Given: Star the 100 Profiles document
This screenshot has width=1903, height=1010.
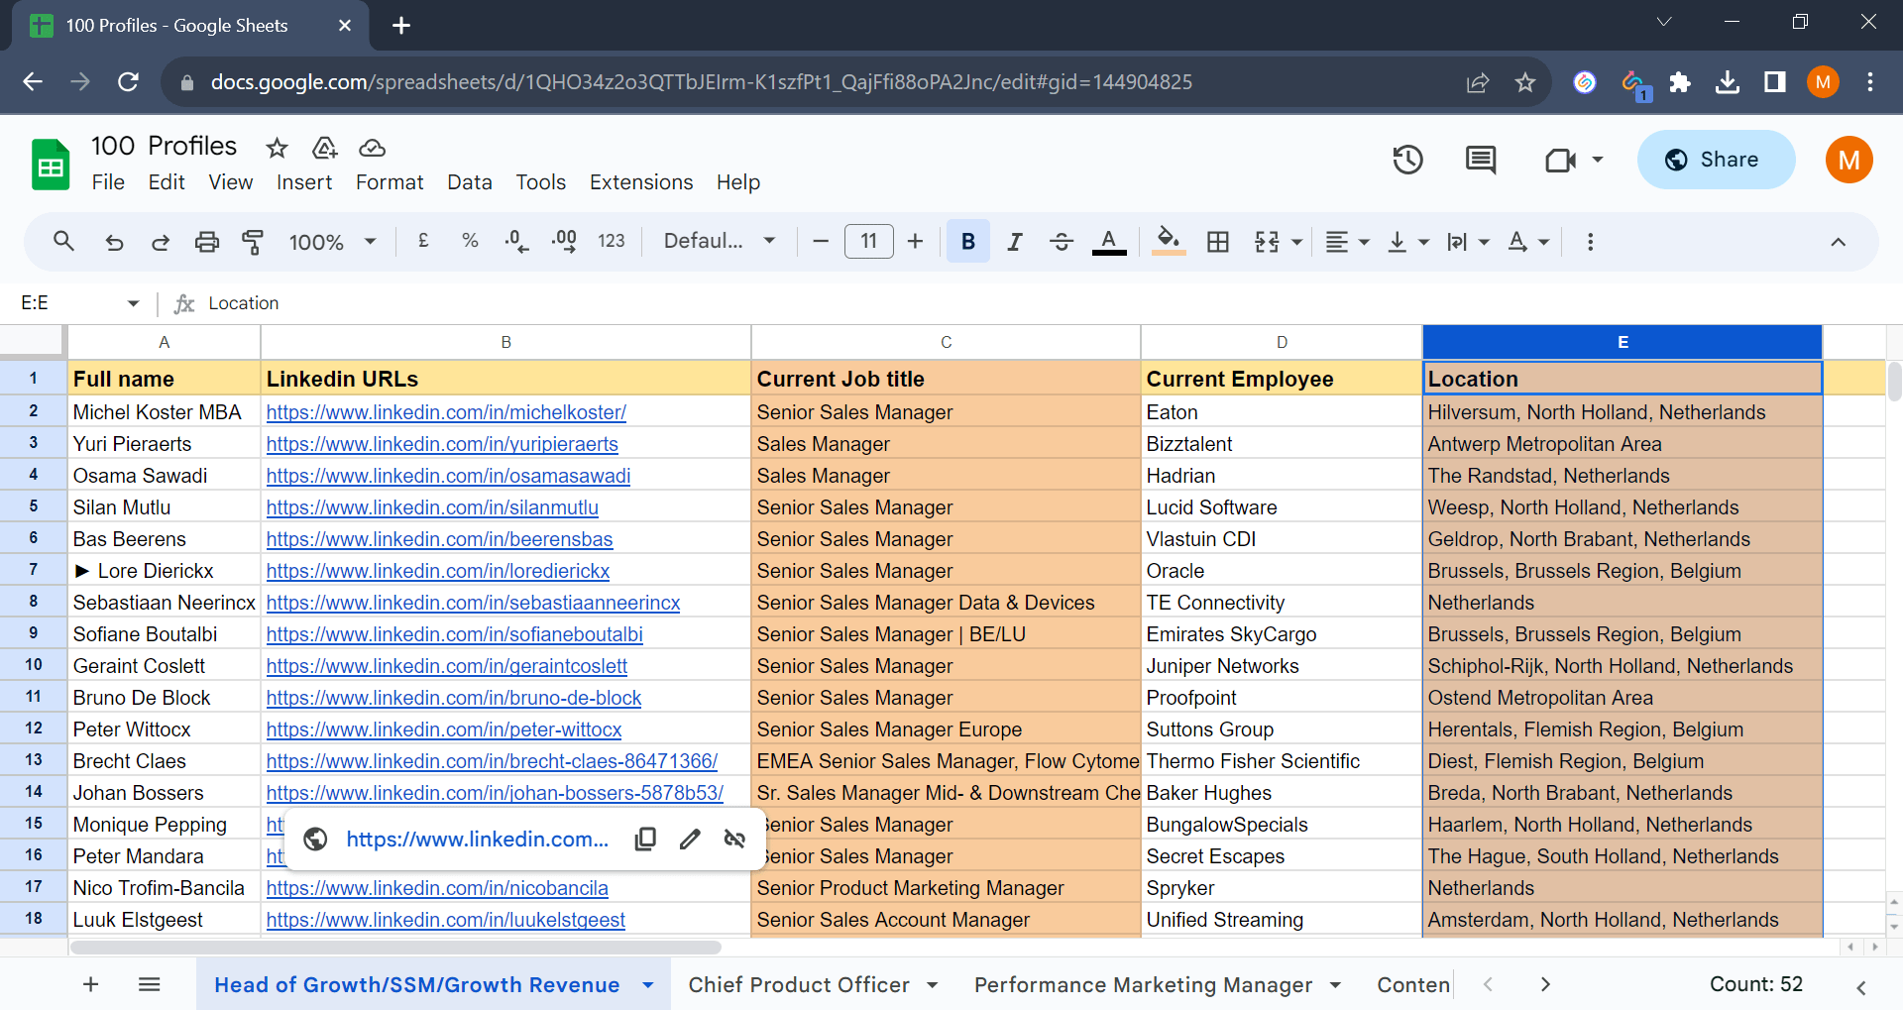Looking at the screenshot, I should 277,148.
